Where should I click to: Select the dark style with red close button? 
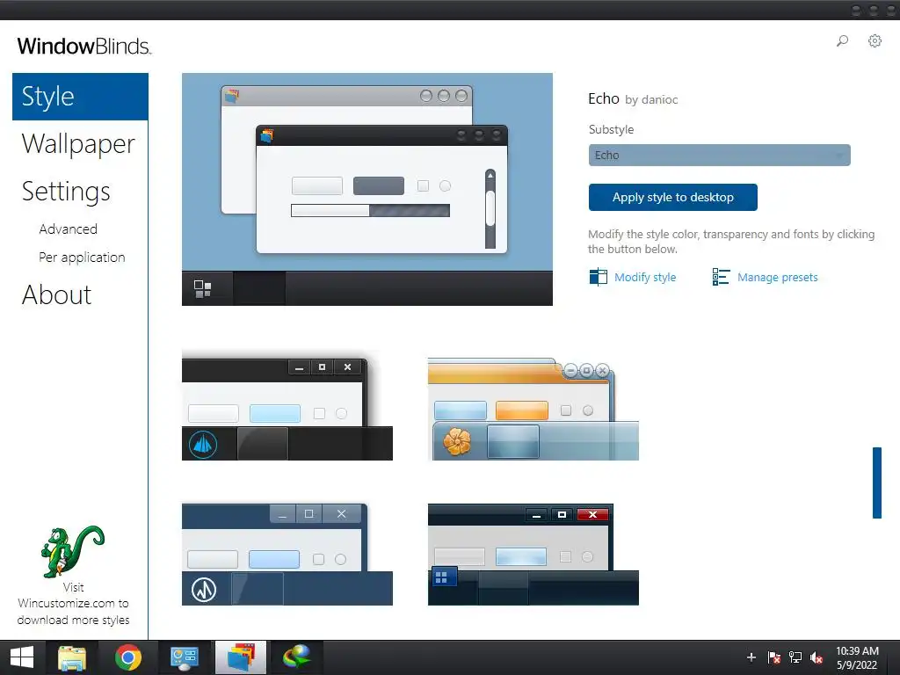click(x=533, y=554)
